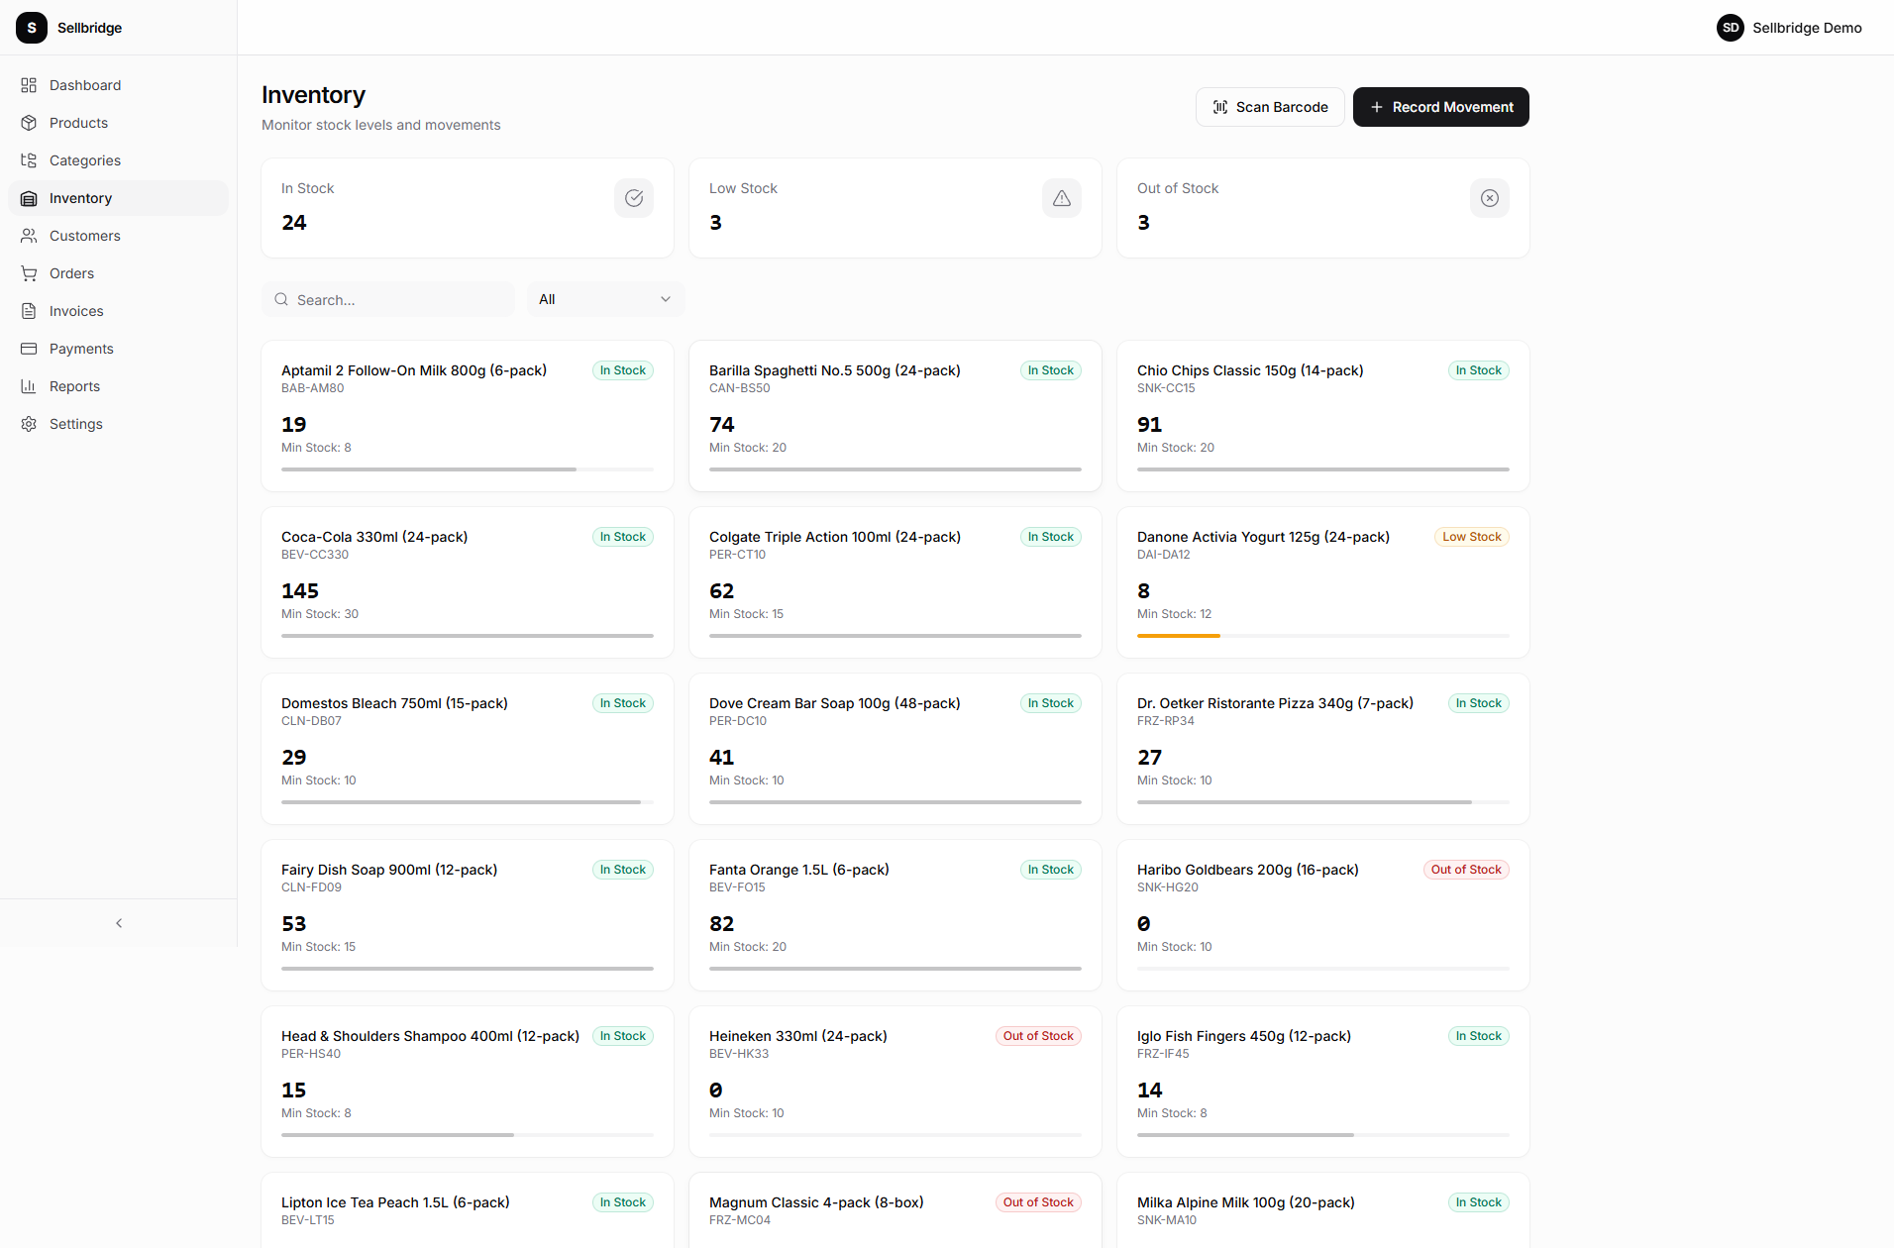Click the Out of Stock circle icon
The width and height of the screenshot is (1894, 1248).
pyautogui.click(x=1489, y=198)
